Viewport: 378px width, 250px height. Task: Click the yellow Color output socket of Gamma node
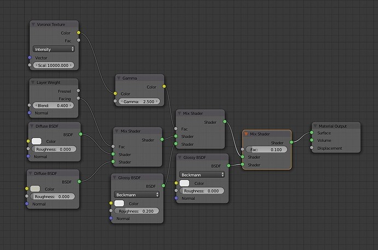coord(164,86)
